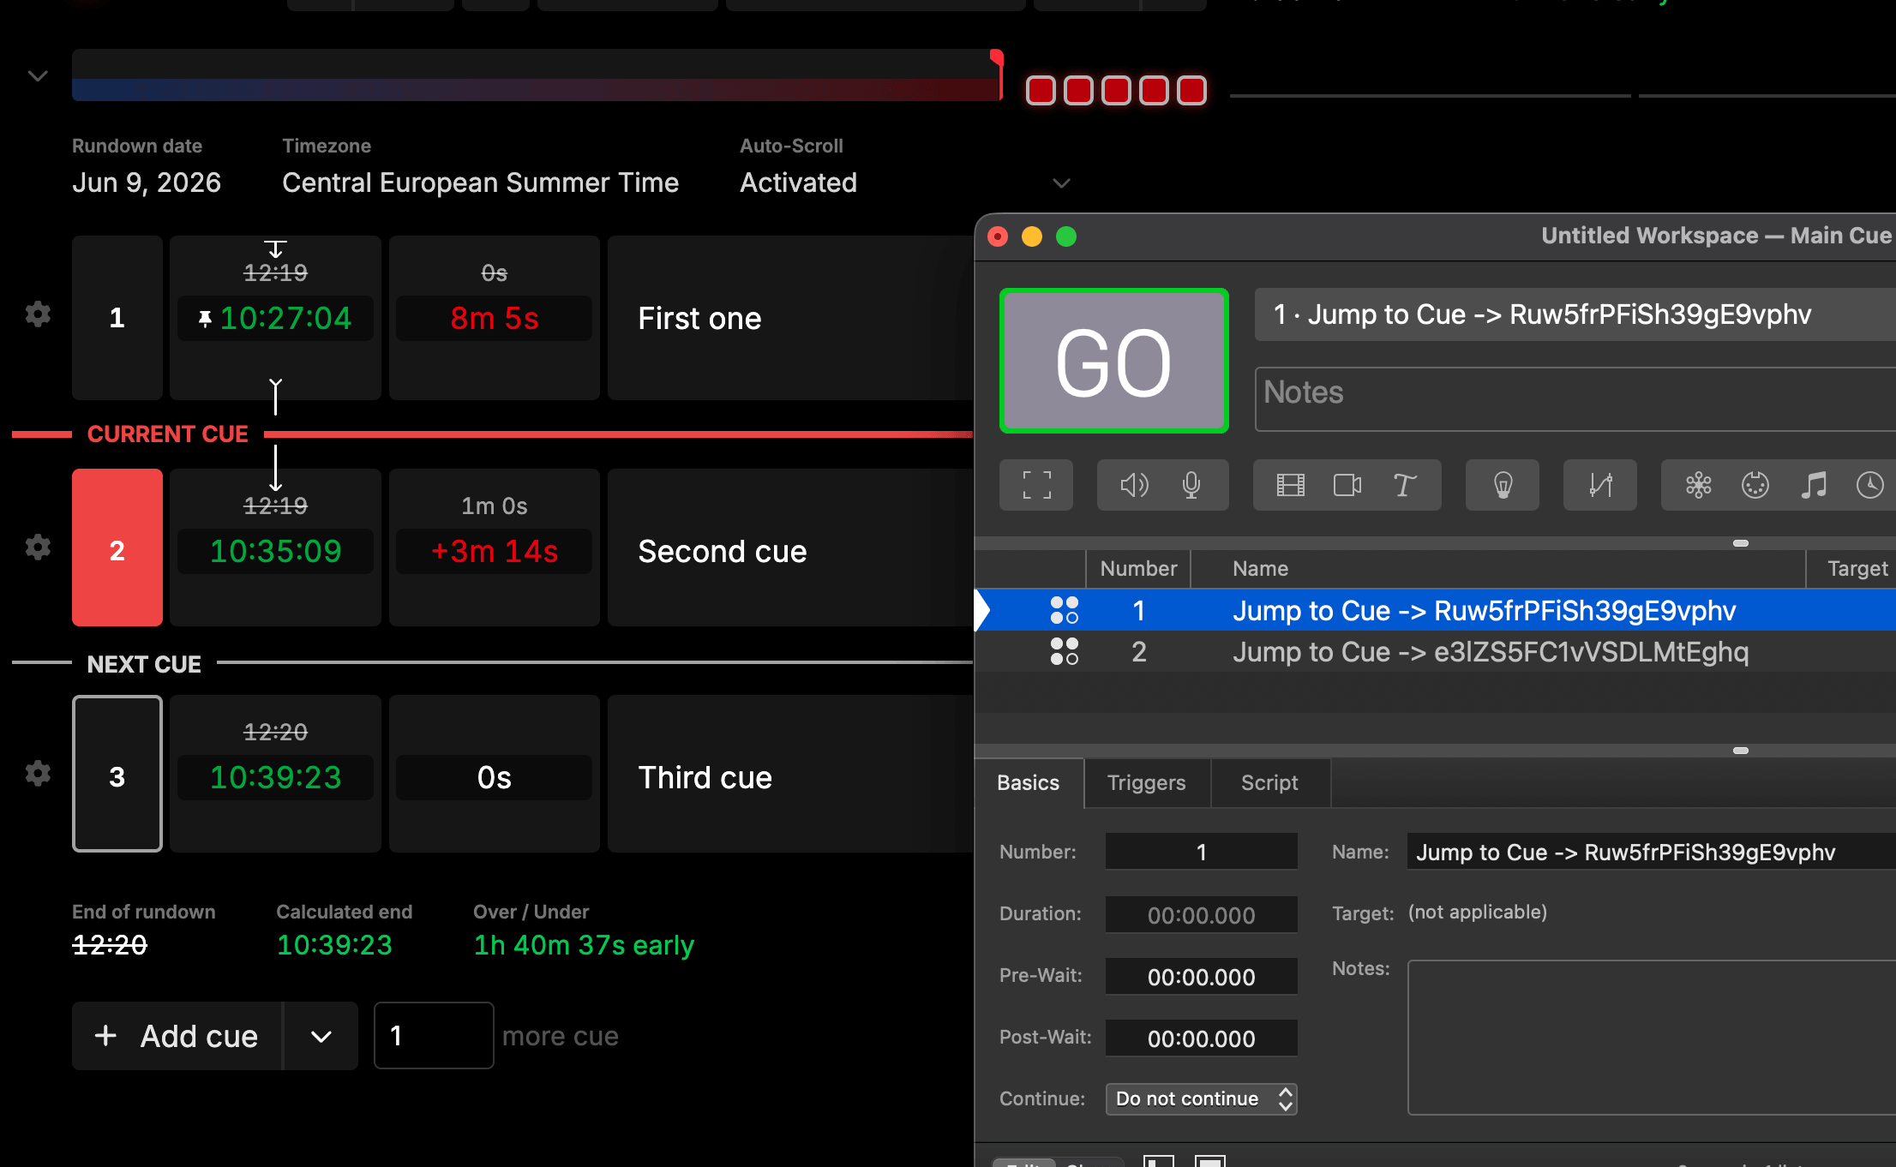This screenshot has height=1167, width=1896.
Task: Click the Duration field 00:00.000
Action: click(x=1201, y=914)
